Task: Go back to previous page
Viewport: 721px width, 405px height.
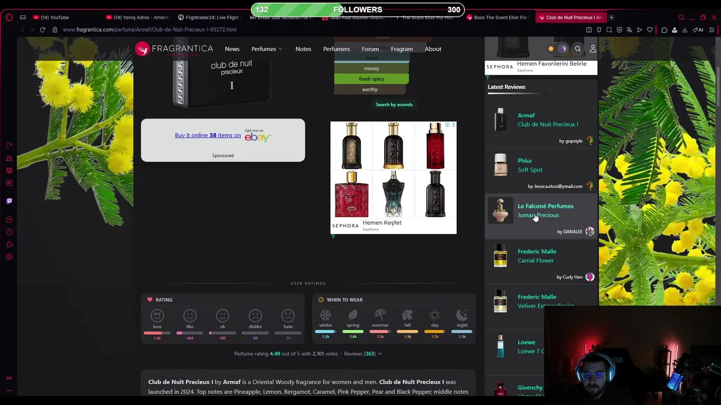Action: [23, 30]
